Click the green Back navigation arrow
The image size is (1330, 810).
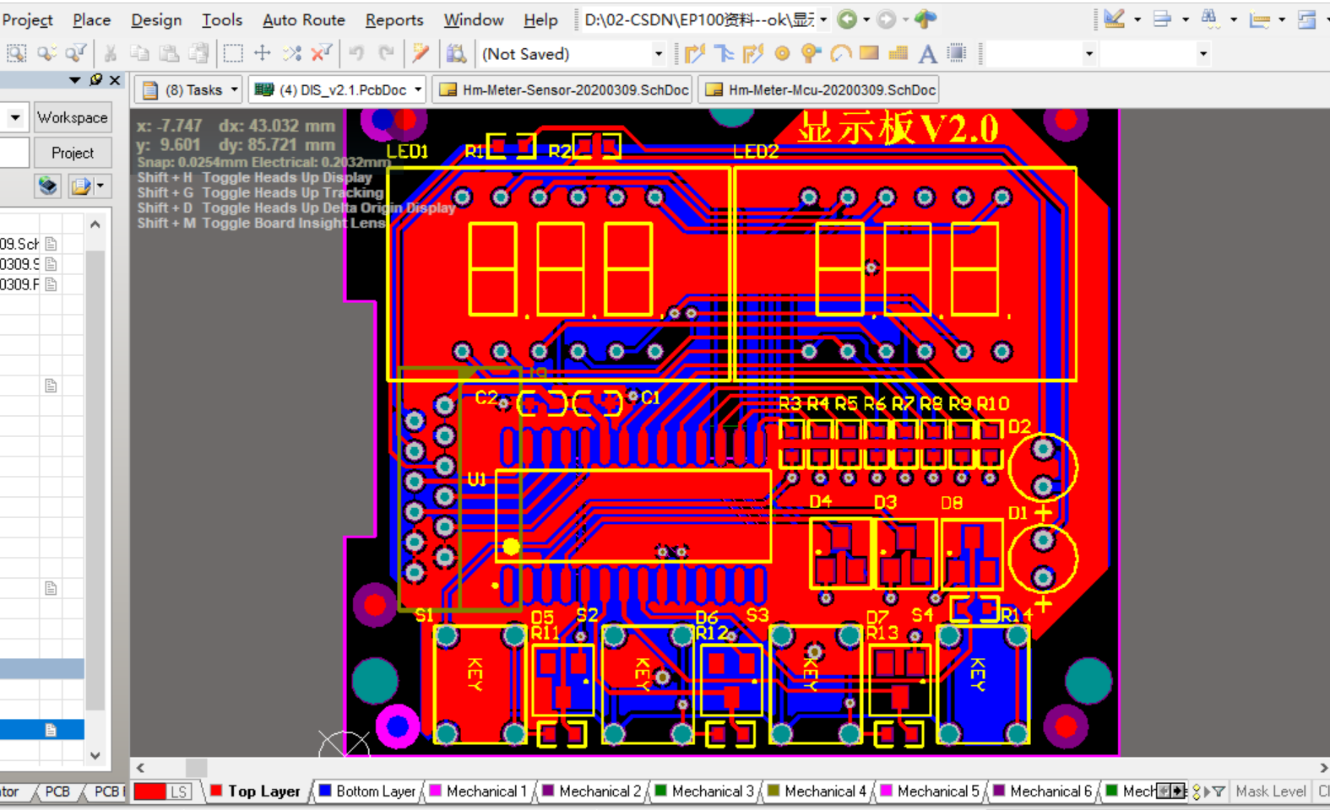click(847, 19)
